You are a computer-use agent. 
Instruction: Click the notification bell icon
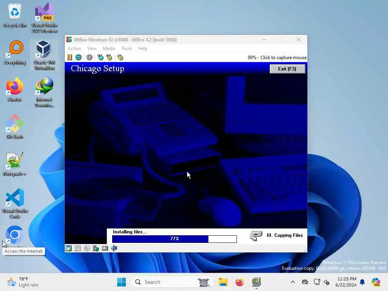tap(362, 282)
